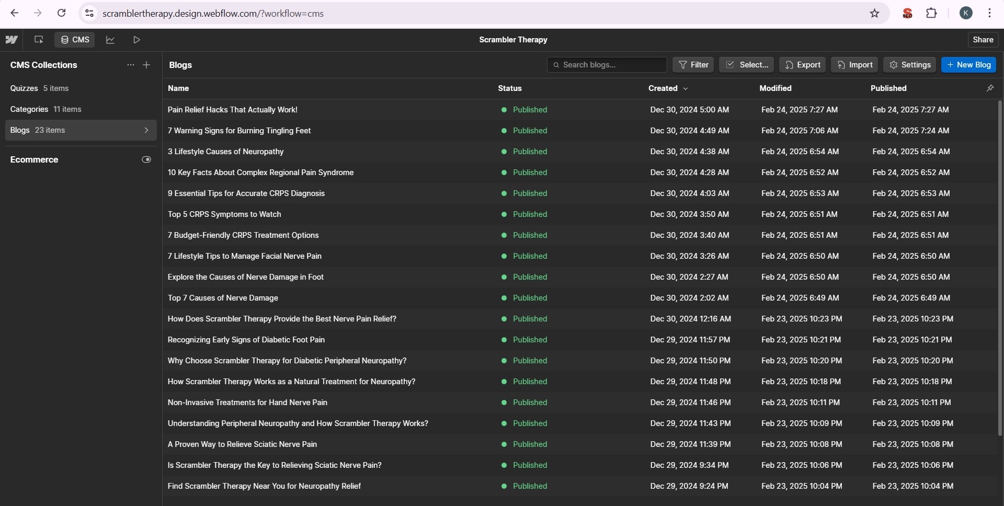The width and height of the screenshot is (1004, 506).
Task: Open '3 Lifestyle Causes of Neuropathy'
Action: pyautogui.click(x=225, y=152)
